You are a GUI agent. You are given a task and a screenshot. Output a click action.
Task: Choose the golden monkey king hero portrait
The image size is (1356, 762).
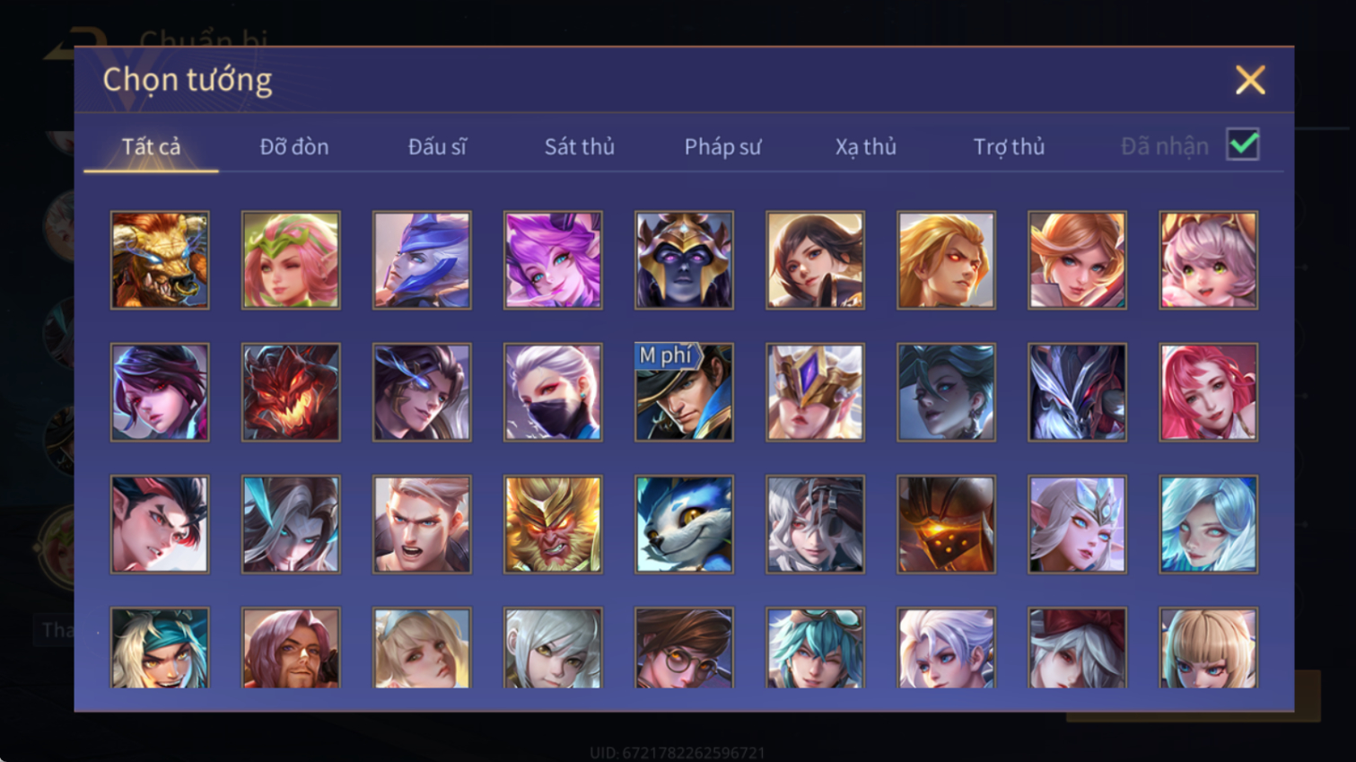point(553,524)
